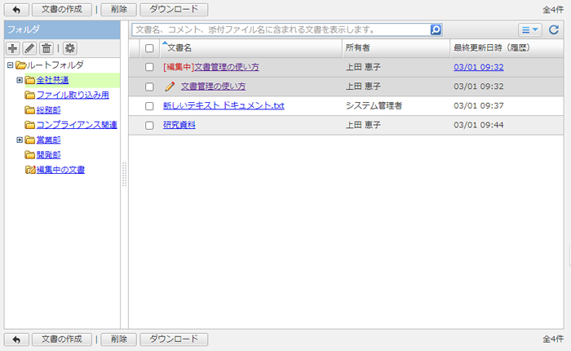Select ルートフォルダ in the tree
This screenshot has height=351, width=571.
(x=55, y=65)
